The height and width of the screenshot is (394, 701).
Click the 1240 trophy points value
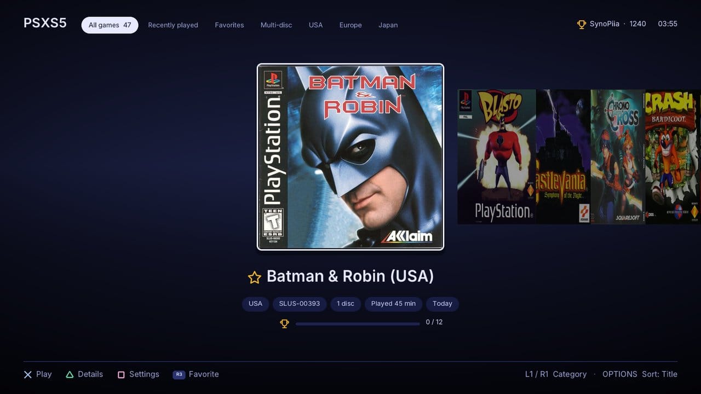638,24
